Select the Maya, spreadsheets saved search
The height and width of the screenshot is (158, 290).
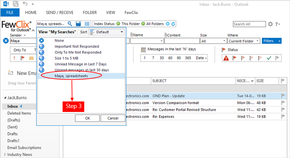(82, 76)
